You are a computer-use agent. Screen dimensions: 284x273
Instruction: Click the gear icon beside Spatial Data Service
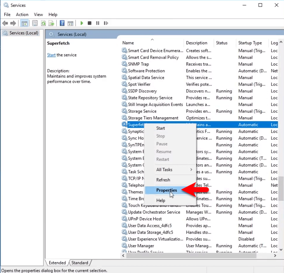click(x=124, y=77)
